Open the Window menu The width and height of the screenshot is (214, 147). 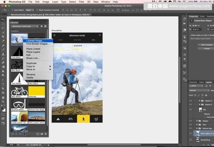click(x=105, y=2)
